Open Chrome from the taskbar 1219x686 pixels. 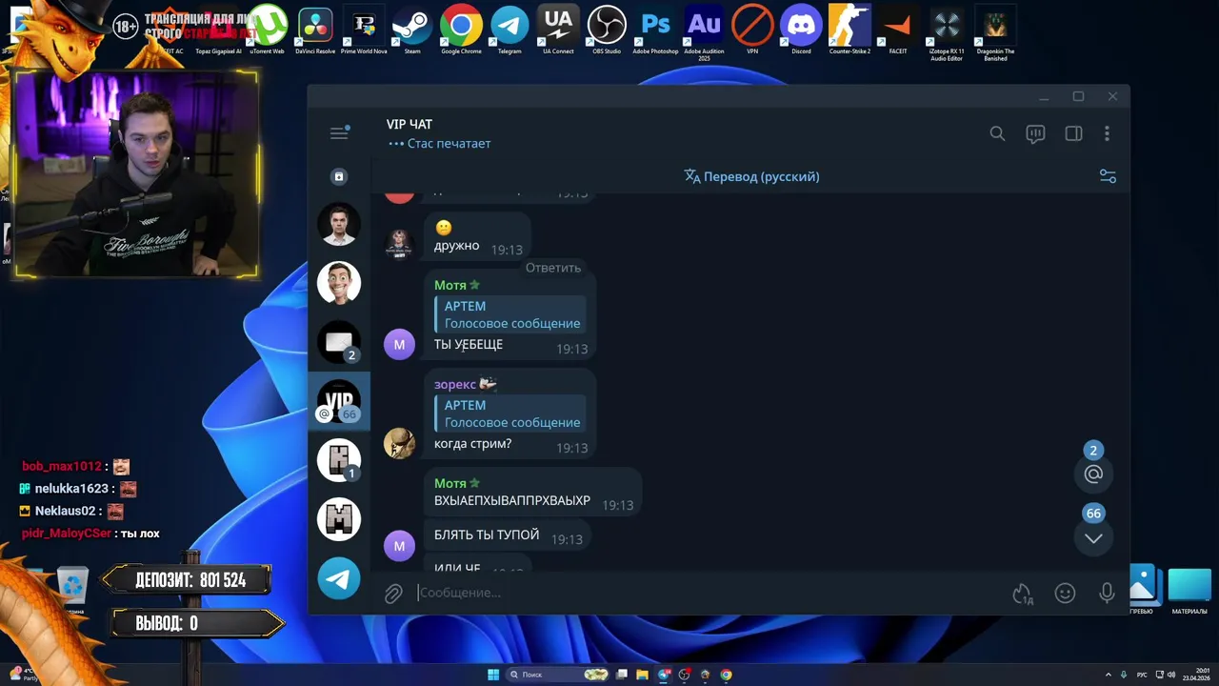(727, 675)
